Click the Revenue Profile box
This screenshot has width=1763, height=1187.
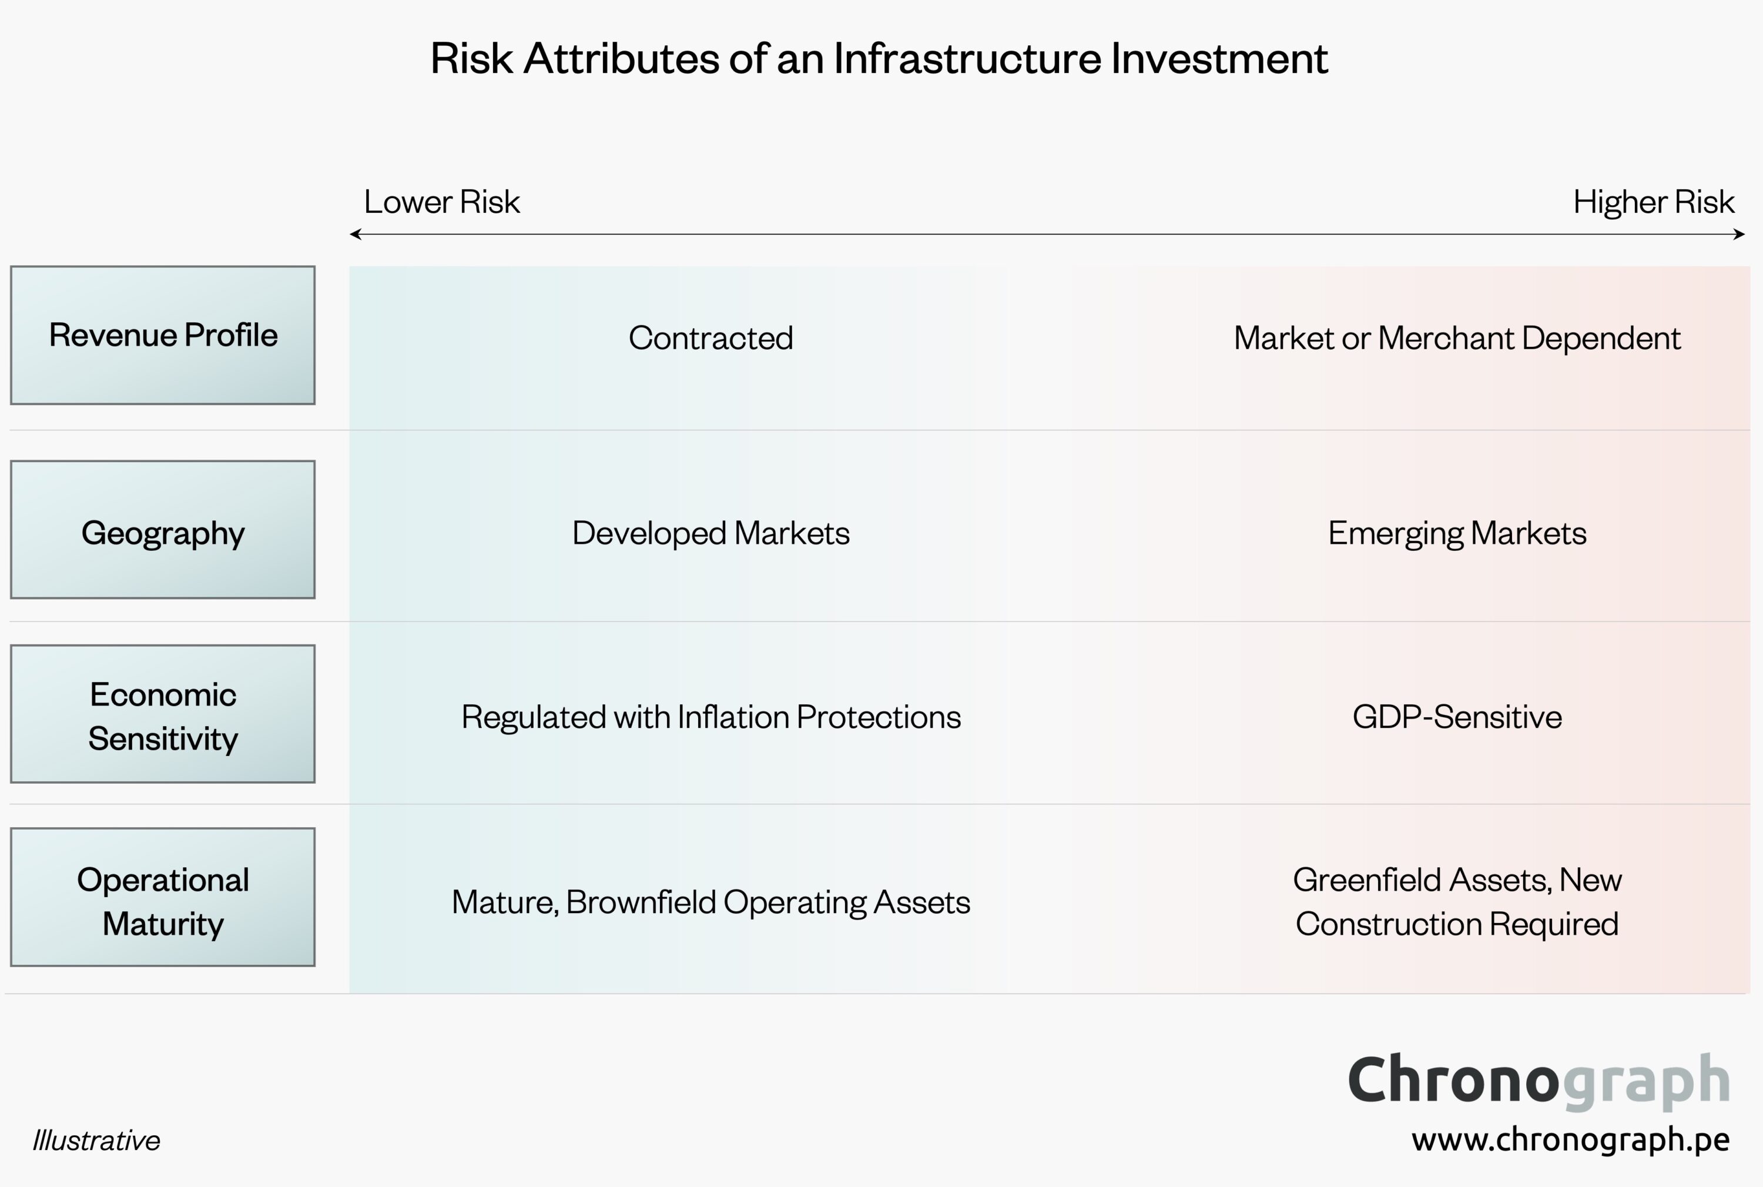(163, 335)
